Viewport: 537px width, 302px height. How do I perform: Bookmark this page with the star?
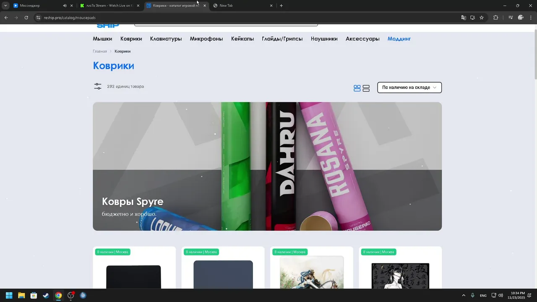point(482,18)
